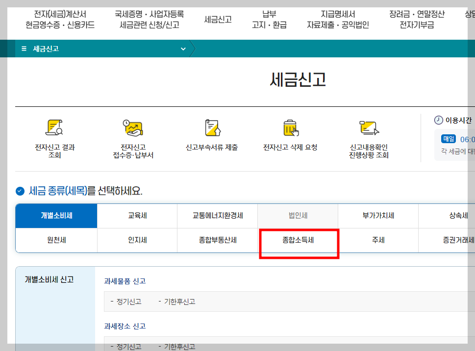This screenshot has width=475, height=351.
Task: Select the 원천세 tax tab
Action: pyautogui.click(x=56, y=240)
